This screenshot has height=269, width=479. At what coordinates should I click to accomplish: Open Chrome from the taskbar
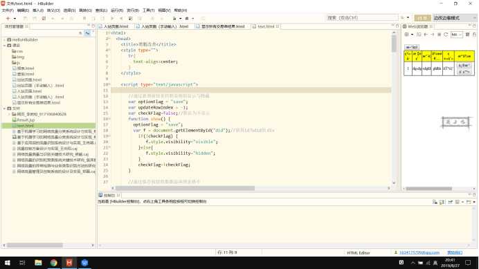click(54, 263)
